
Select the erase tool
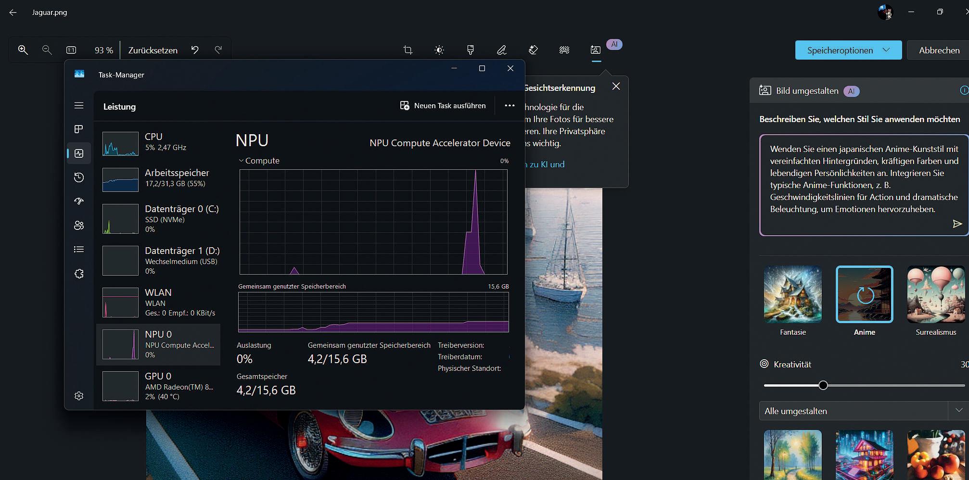click(533, 50)
